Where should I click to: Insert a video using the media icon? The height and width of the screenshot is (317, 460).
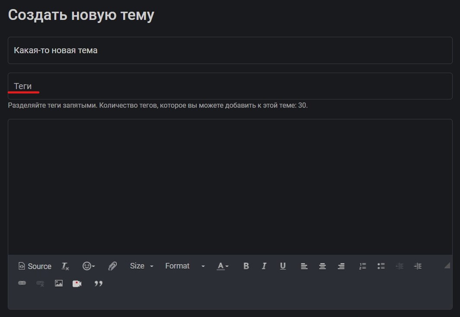click(x=77, y=284)
